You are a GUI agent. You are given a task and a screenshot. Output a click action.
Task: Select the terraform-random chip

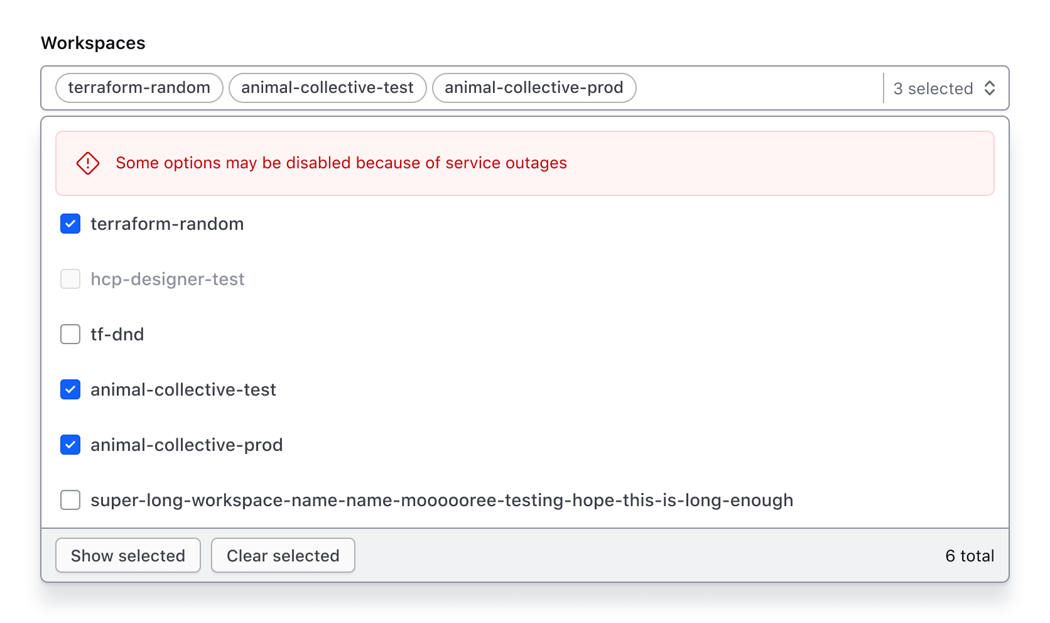(139, 88)
